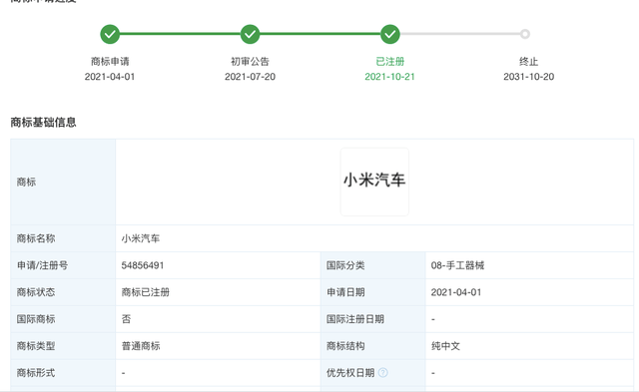Click the 纯中文 trademark structure value
Image resolution: width=639 pixels, height=392 pixels.
445,346
